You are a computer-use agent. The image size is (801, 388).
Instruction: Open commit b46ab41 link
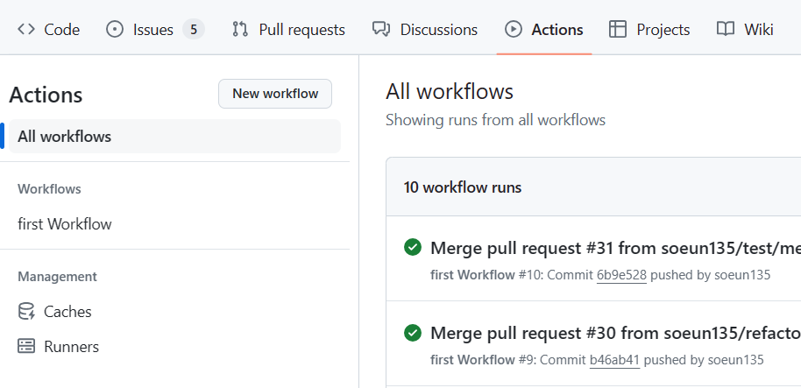[x=614, y=360]
